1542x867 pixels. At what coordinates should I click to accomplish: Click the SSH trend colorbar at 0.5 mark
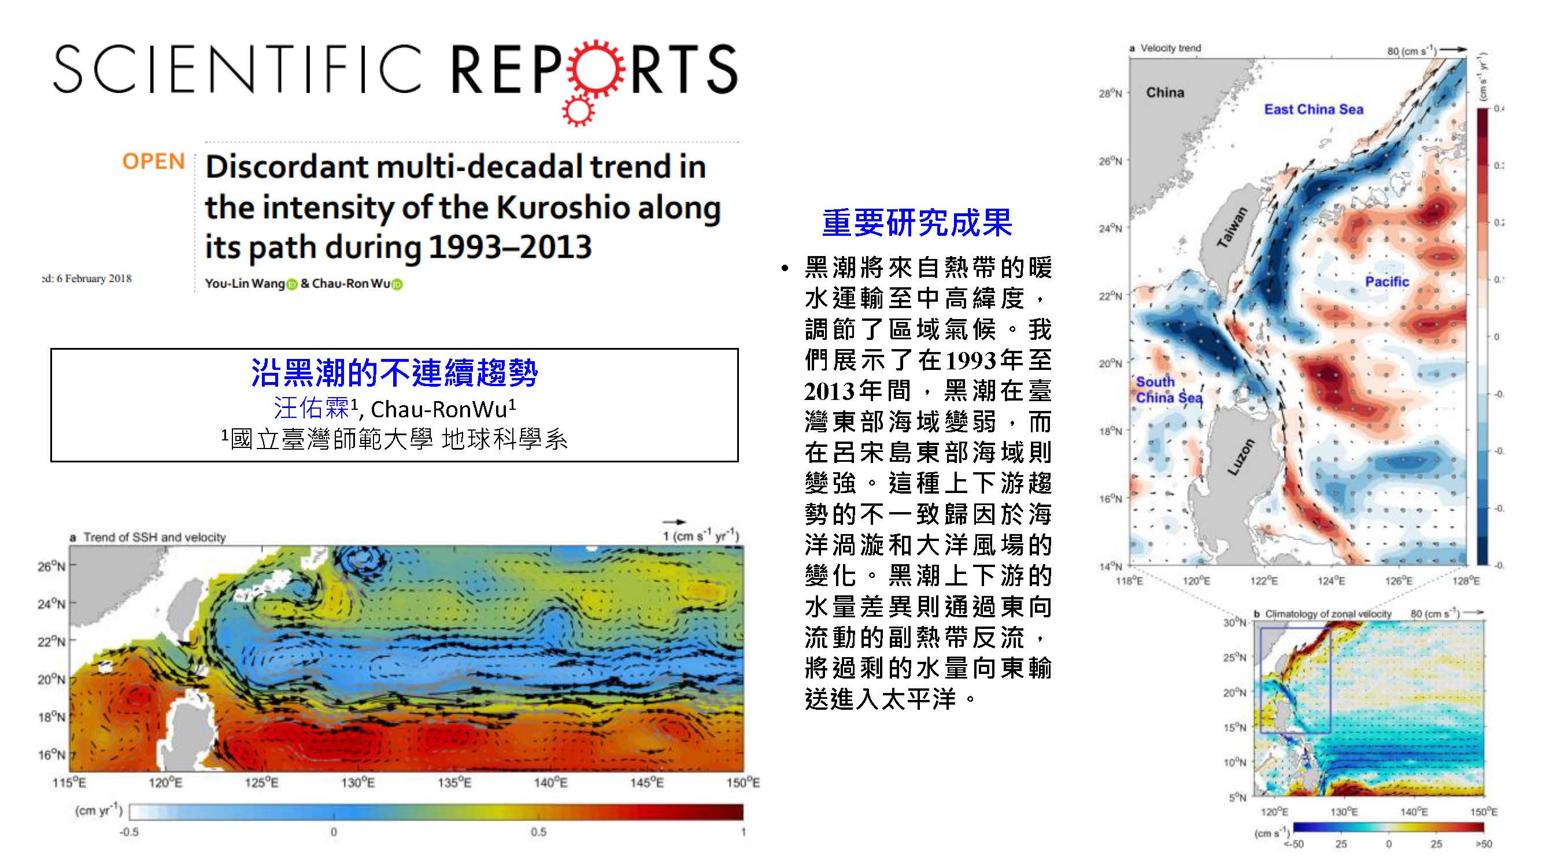(x=538, y=812)
